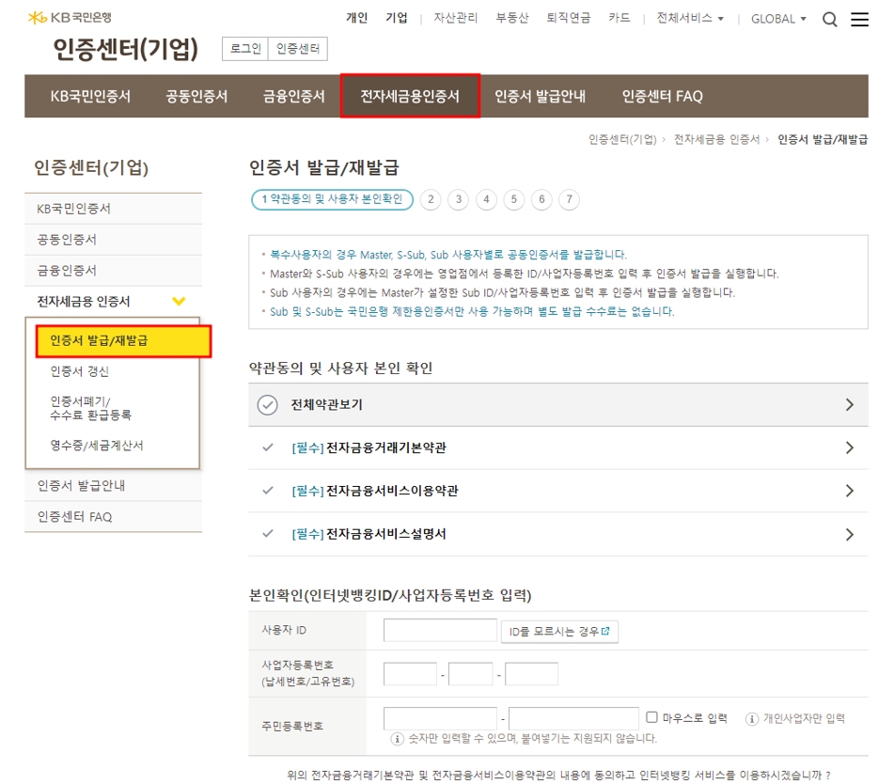Screen dimensions: 894x784
Task: Select the KB국민인증서 navigation tab
Action: [x=90, y=97]
